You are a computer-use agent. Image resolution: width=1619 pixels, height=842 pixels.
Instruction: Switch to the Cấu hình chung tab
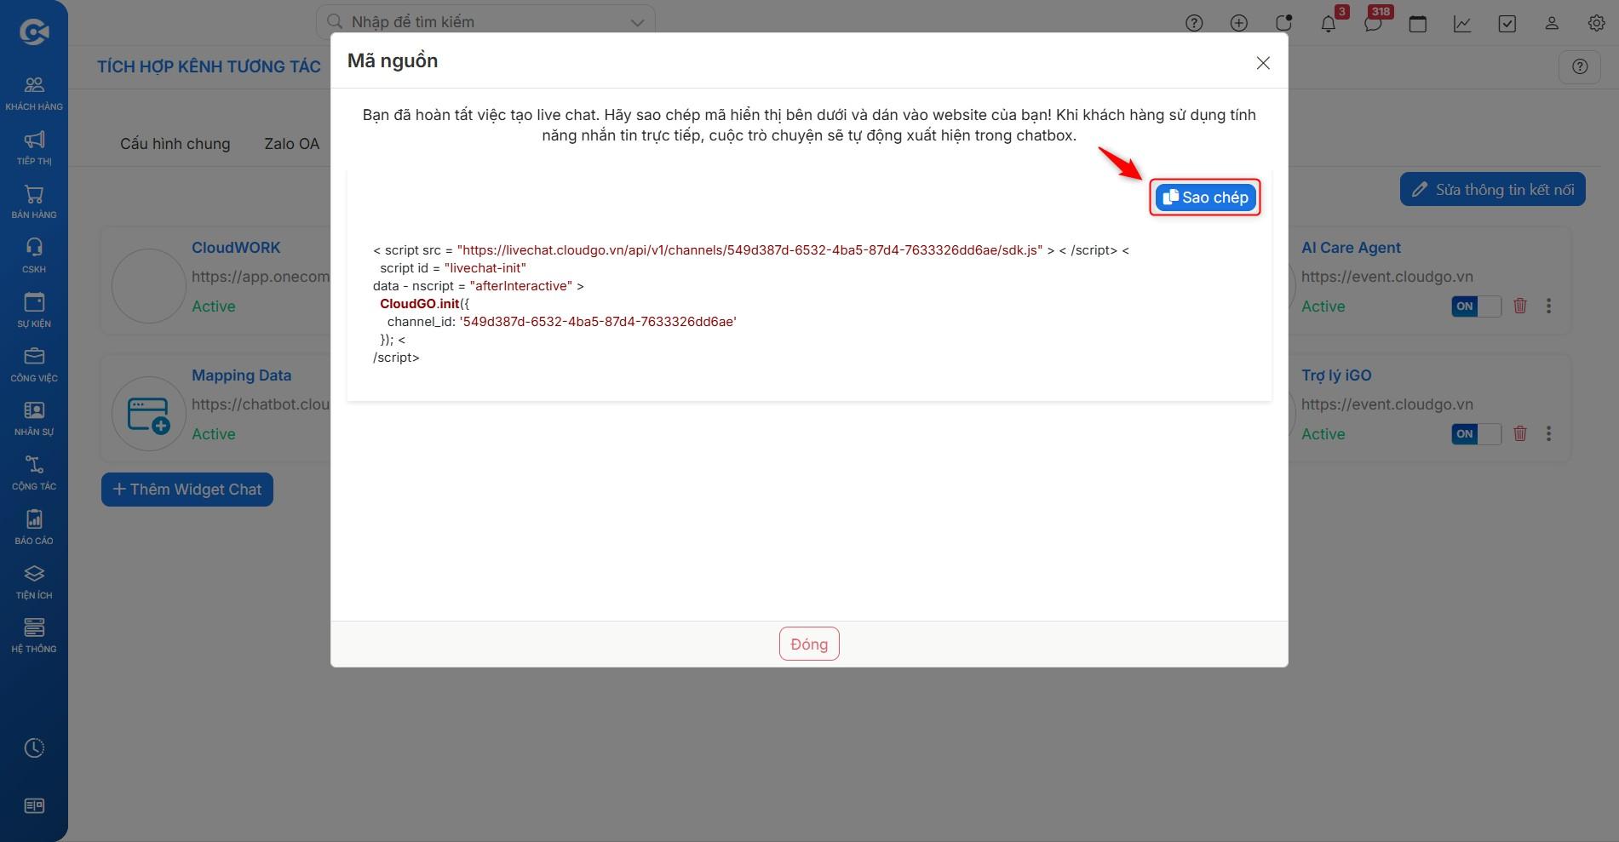click(175, 144)
